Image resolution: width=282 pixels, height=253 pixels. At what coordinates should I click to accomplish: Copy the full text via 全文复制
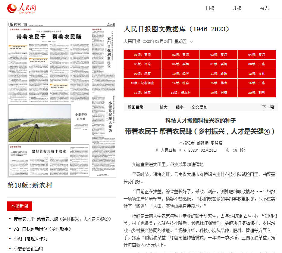199,107
